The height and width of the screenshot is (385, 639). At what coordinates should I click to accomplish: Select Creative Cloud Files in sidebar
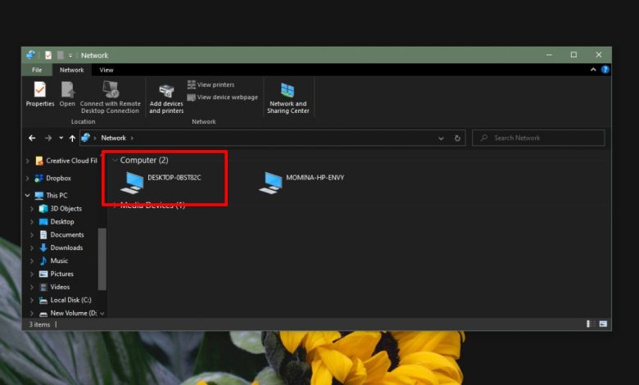click(x=66, y=161)
